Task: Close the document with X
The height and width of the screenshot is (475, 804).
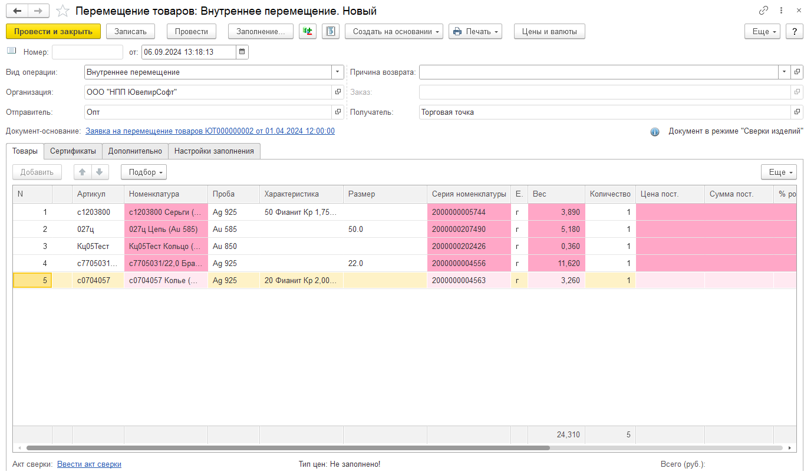Action: click(x=798, y=11)
